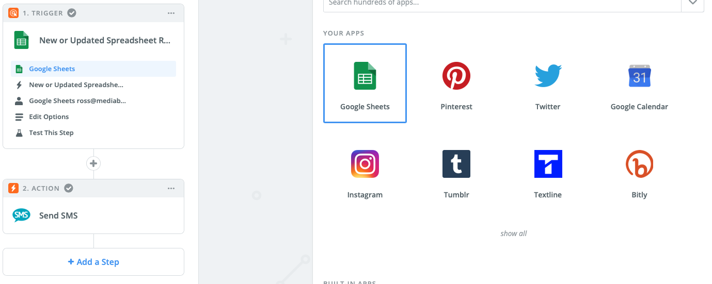Viewport: 712px width, 284px height.
Task: Go to Edit Options in trigger
Action: (49, 117)
